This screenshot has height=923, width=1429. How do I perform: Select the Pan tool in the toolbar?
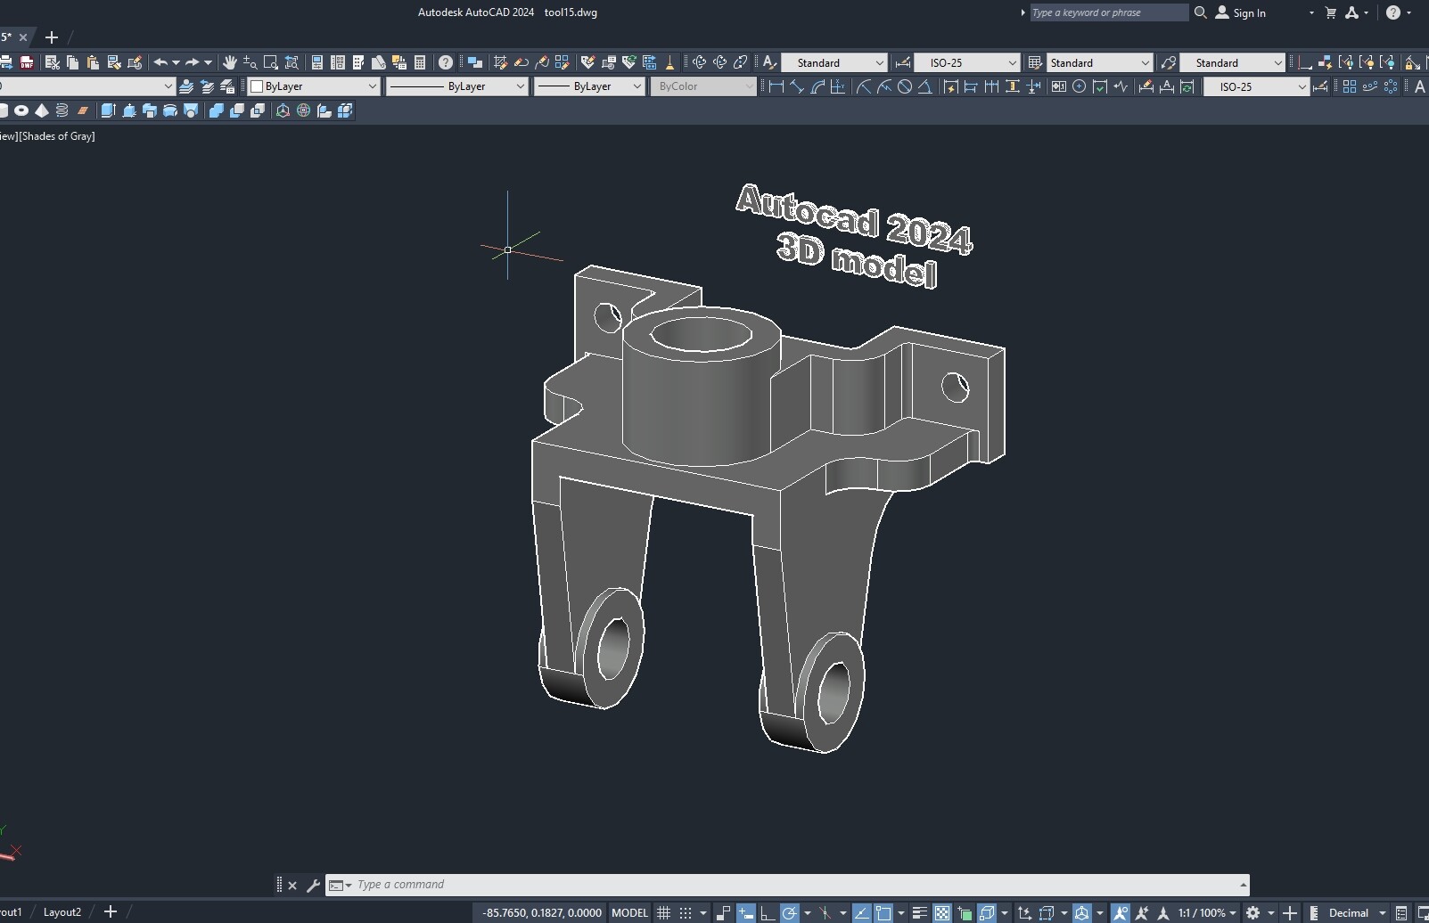tap(231, 62)
